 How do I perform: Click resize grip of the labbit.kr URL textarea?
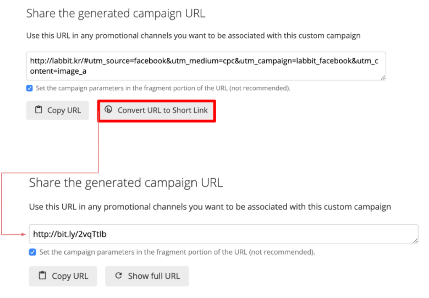pos(382,78)
